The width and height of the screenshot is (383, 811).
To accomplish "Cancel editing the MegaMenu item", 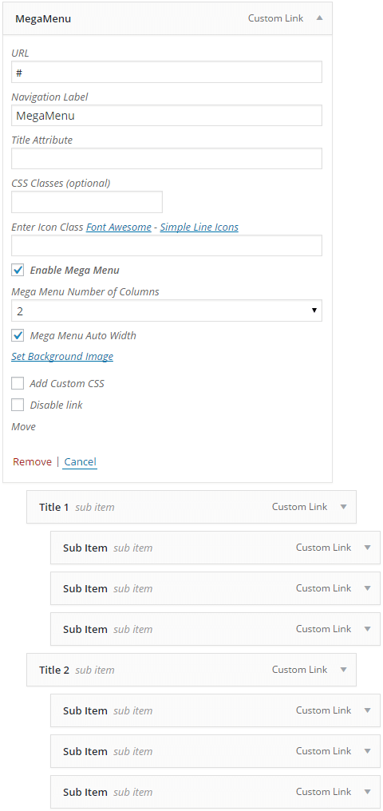I will pos(80,462).
